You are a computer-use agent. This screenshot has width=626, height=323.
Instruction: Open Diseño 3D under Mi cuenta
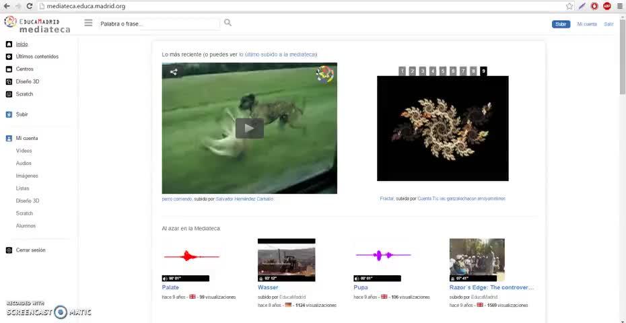pyautogui.click(x=28, y=201)
